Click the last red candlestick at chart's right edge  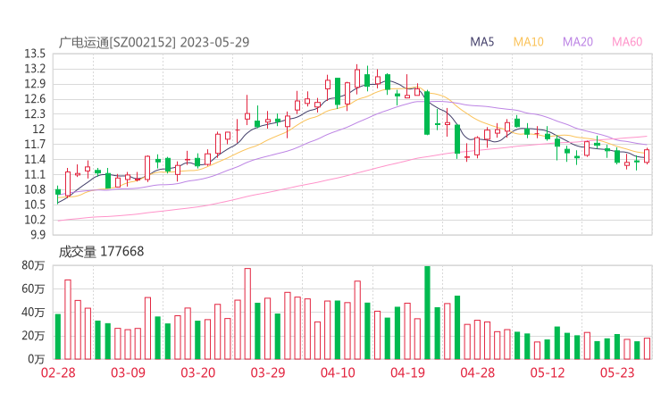tap(647, 156)
